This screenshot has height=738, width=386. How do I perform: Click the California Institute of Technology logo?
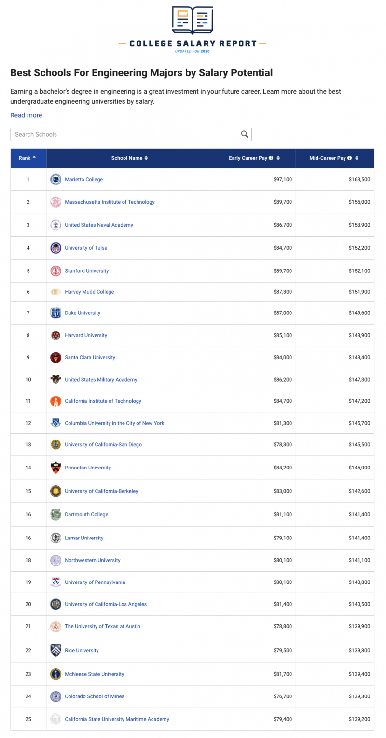pos(55,401)
